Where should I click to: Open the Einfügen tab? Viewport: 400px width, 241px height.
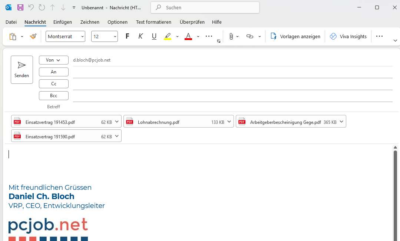(x=63, y=22)
